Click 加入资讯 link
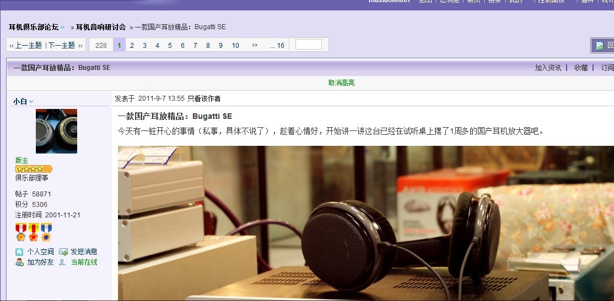 (x=548, y=68)
